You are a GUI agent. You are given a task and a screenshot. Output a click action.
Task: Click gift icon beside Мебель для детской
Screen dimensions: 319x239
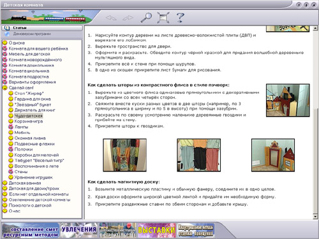pos(4,54)
